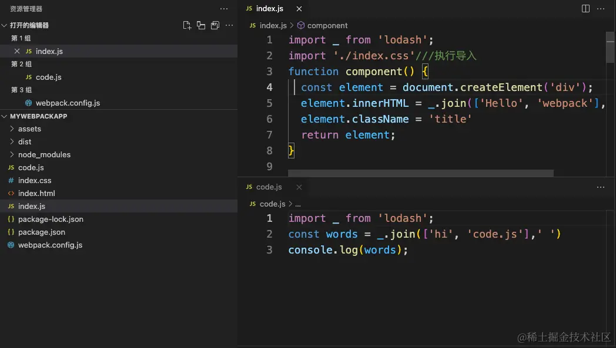Collapse the open editors section chevron

click(x=4, y=25)
